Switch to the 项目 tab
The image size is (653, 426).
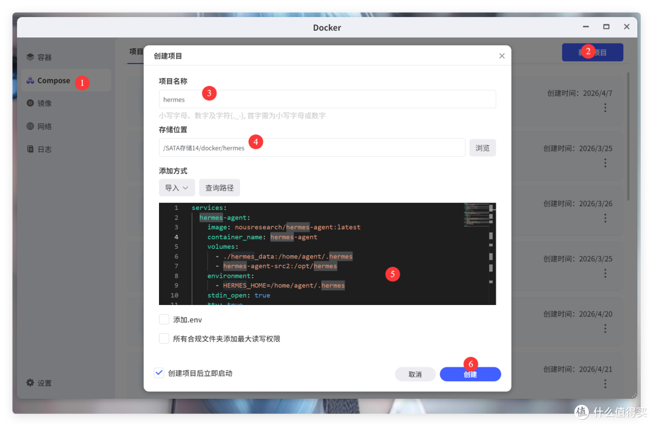coord(136,51)
